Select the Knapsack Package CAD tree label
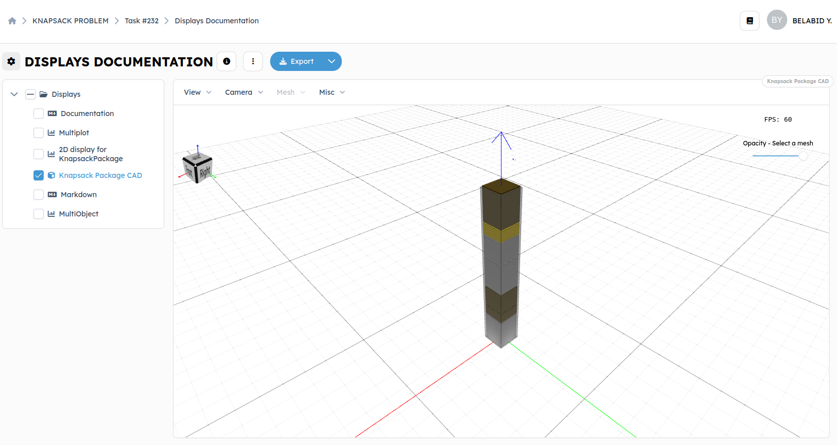 [101, 175]
